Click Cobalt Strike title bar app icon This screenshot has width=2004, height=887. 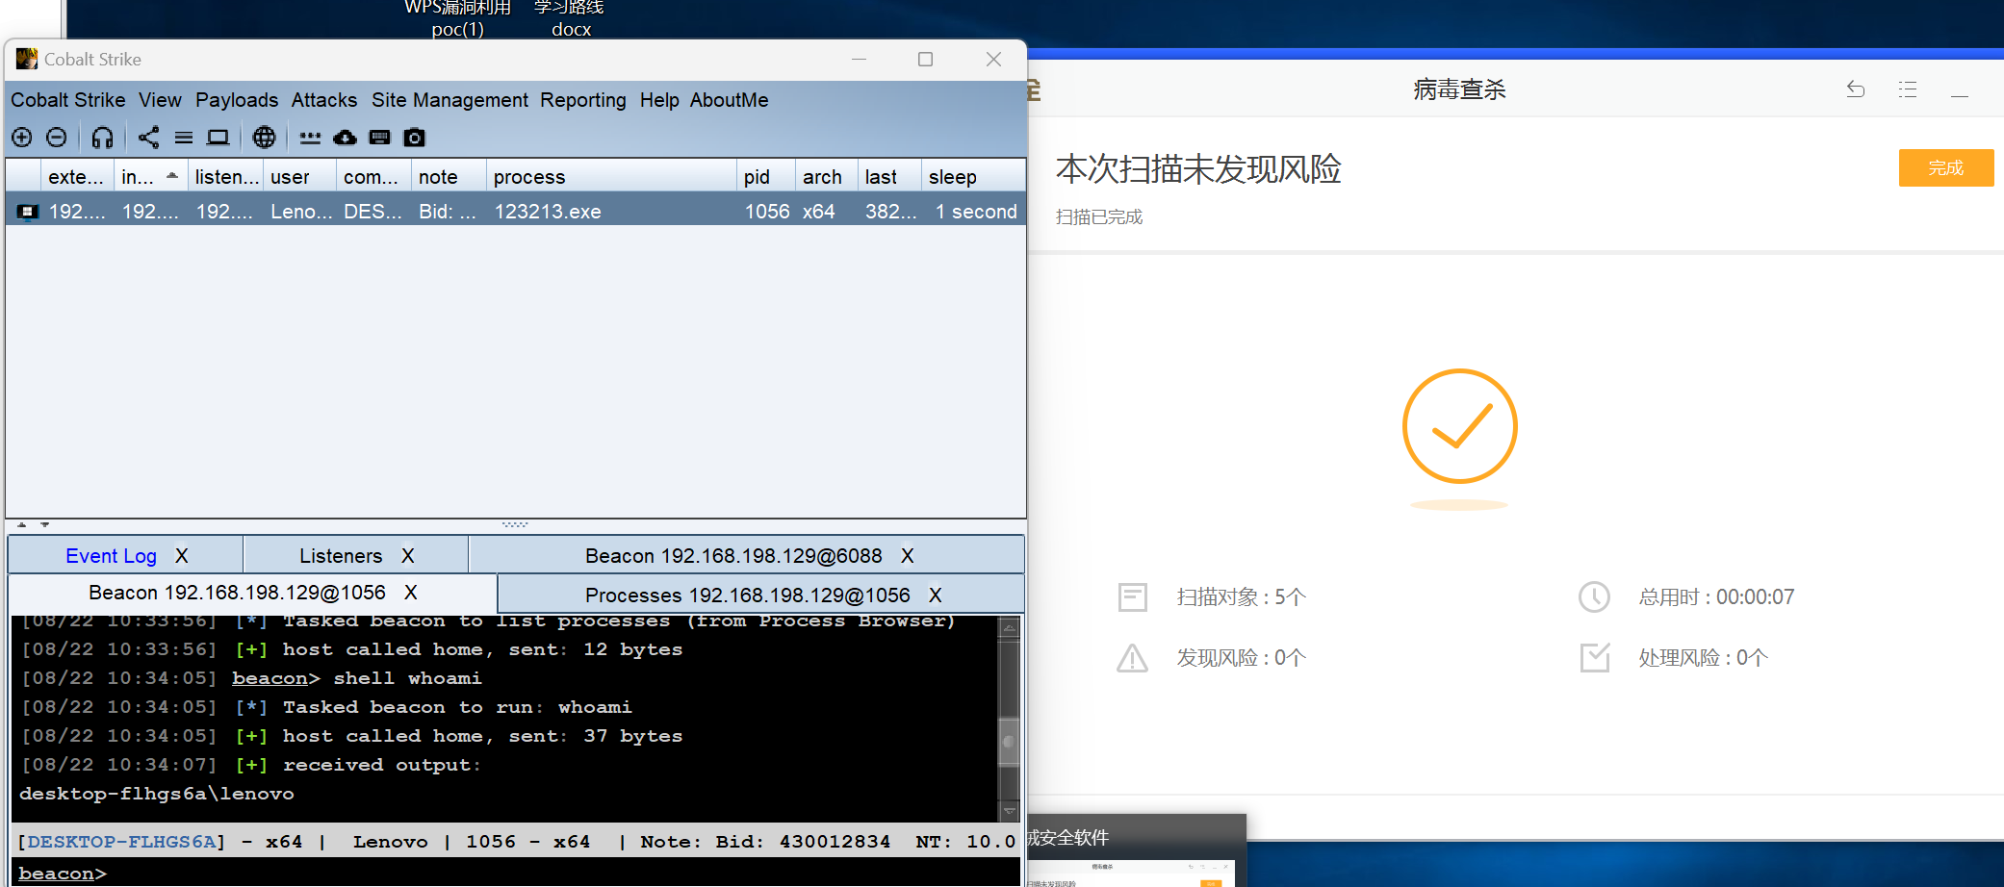point(27,59)
